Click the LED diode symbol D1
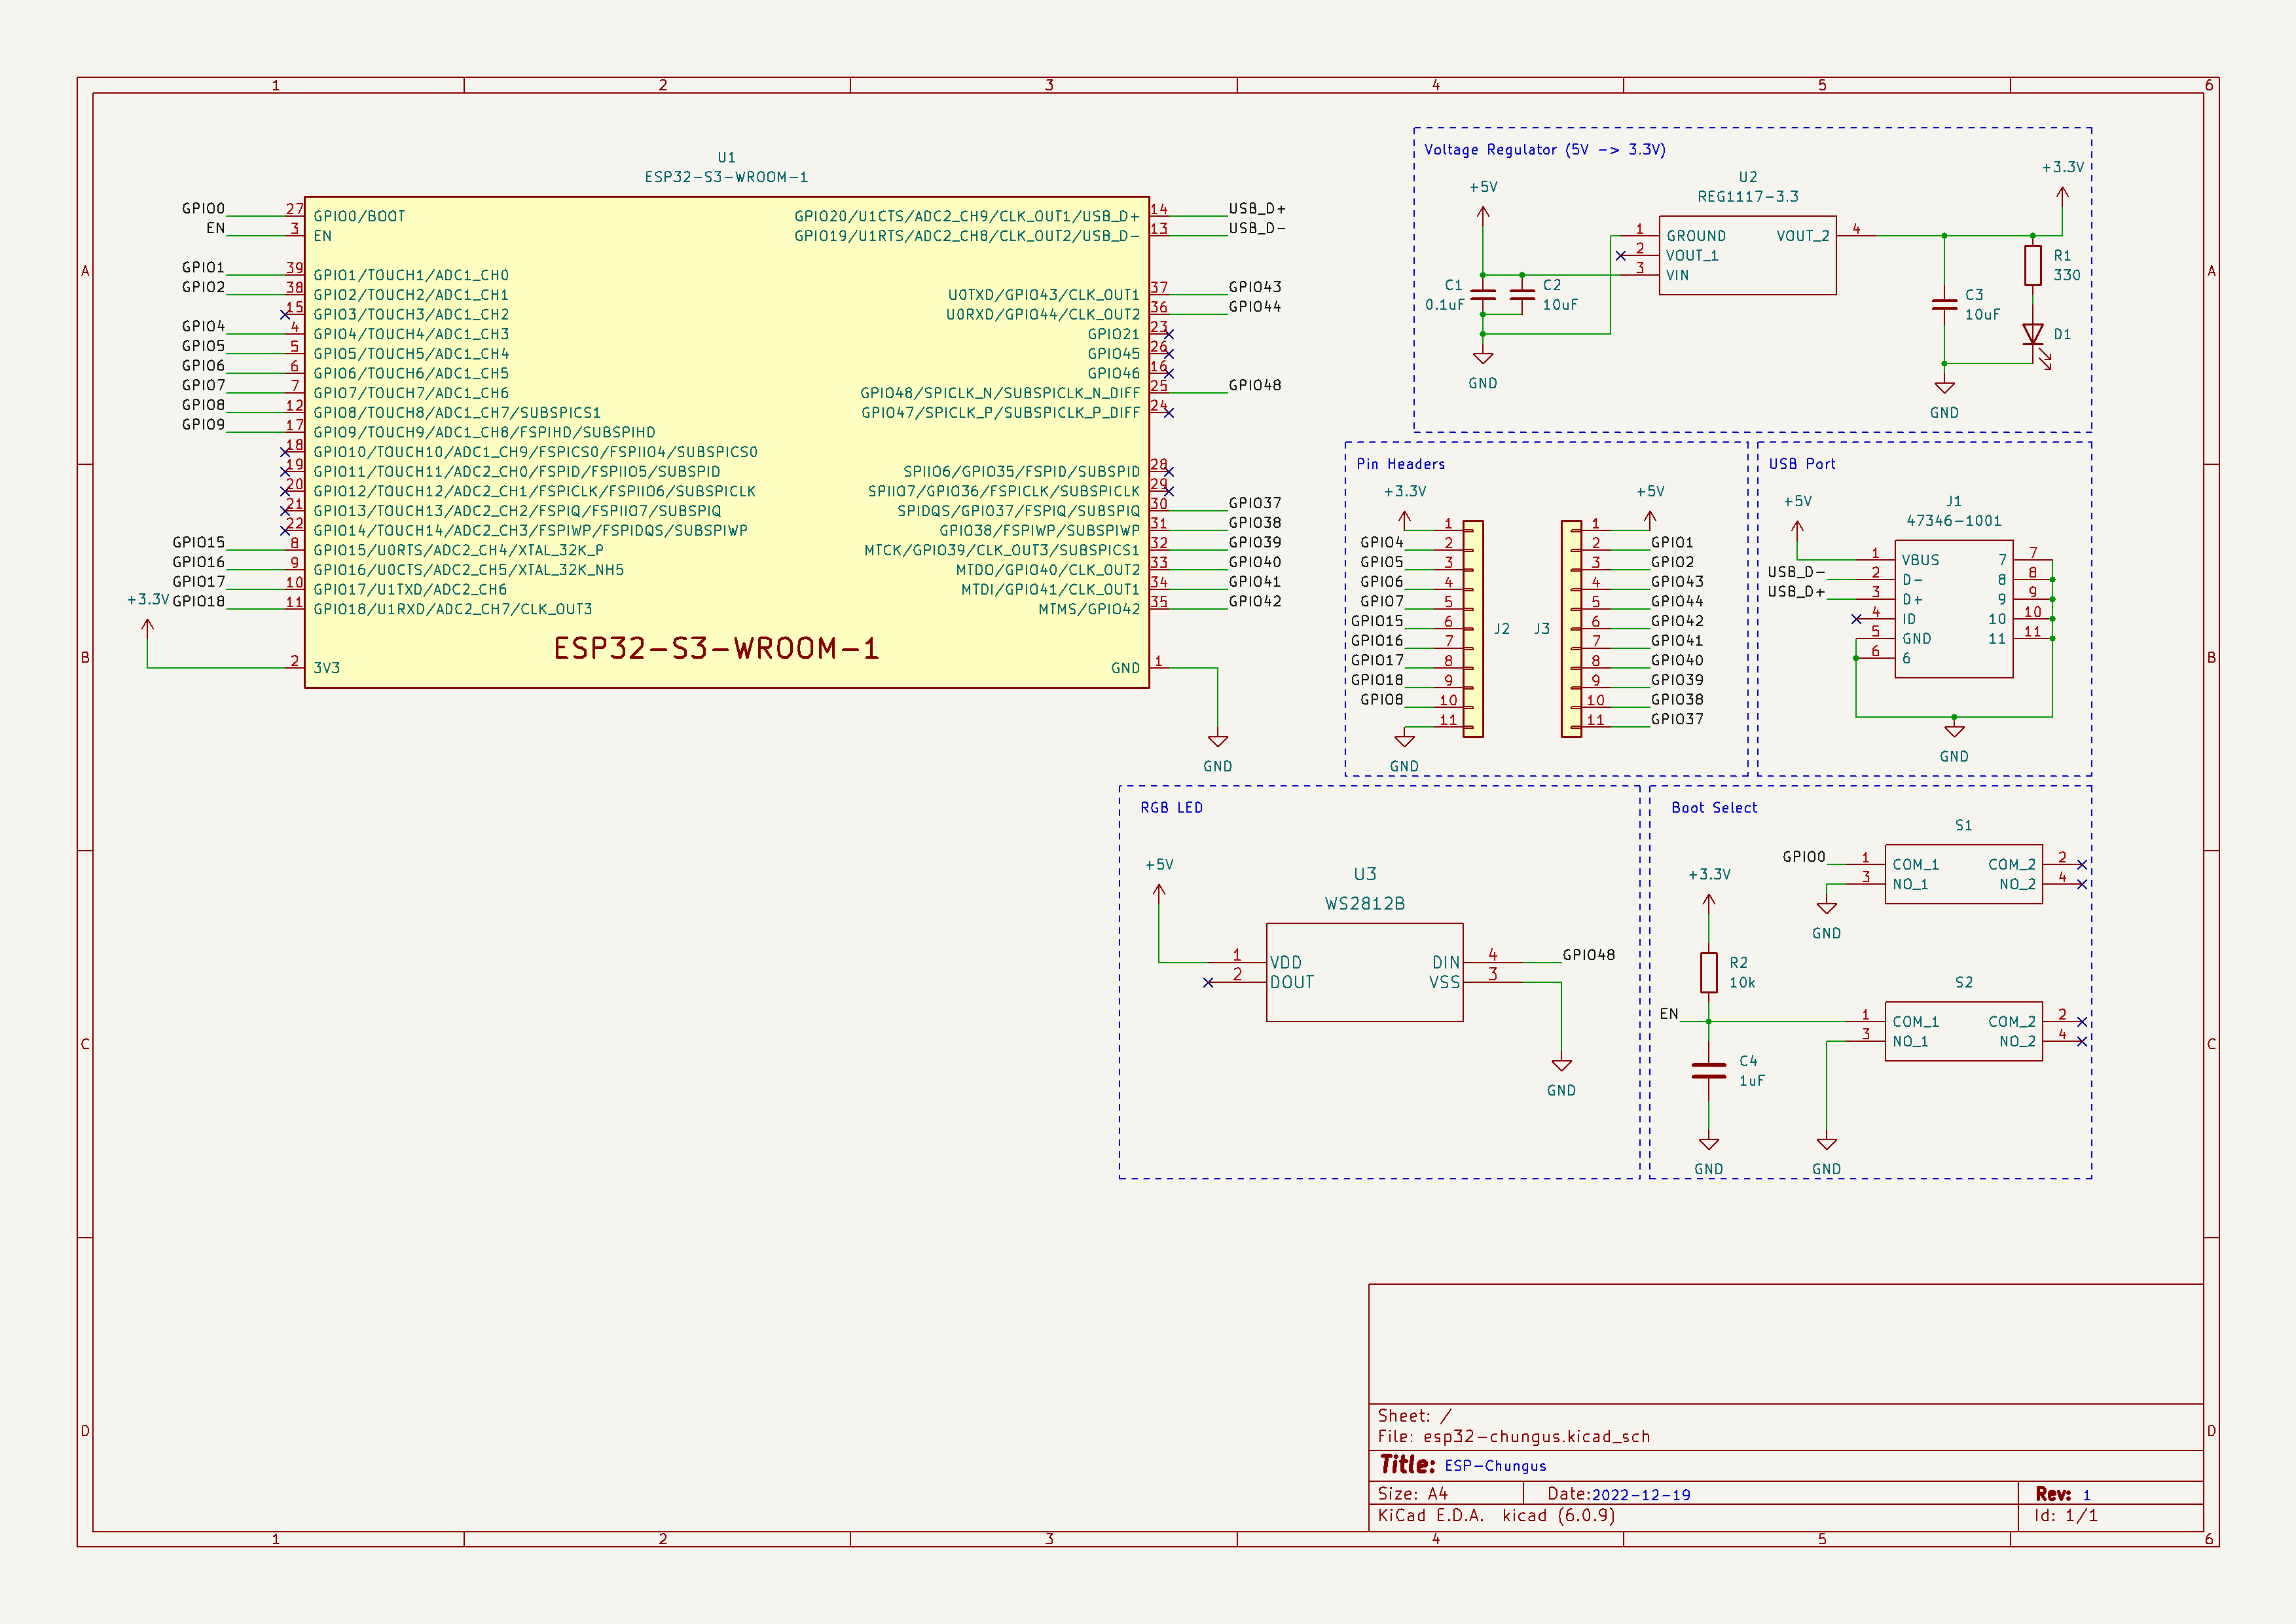Image resolution: width=2296 pixels, height=1624 pixels. point(2032,334)
